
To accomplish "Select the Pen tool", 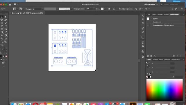I will [x=2, y=20].
